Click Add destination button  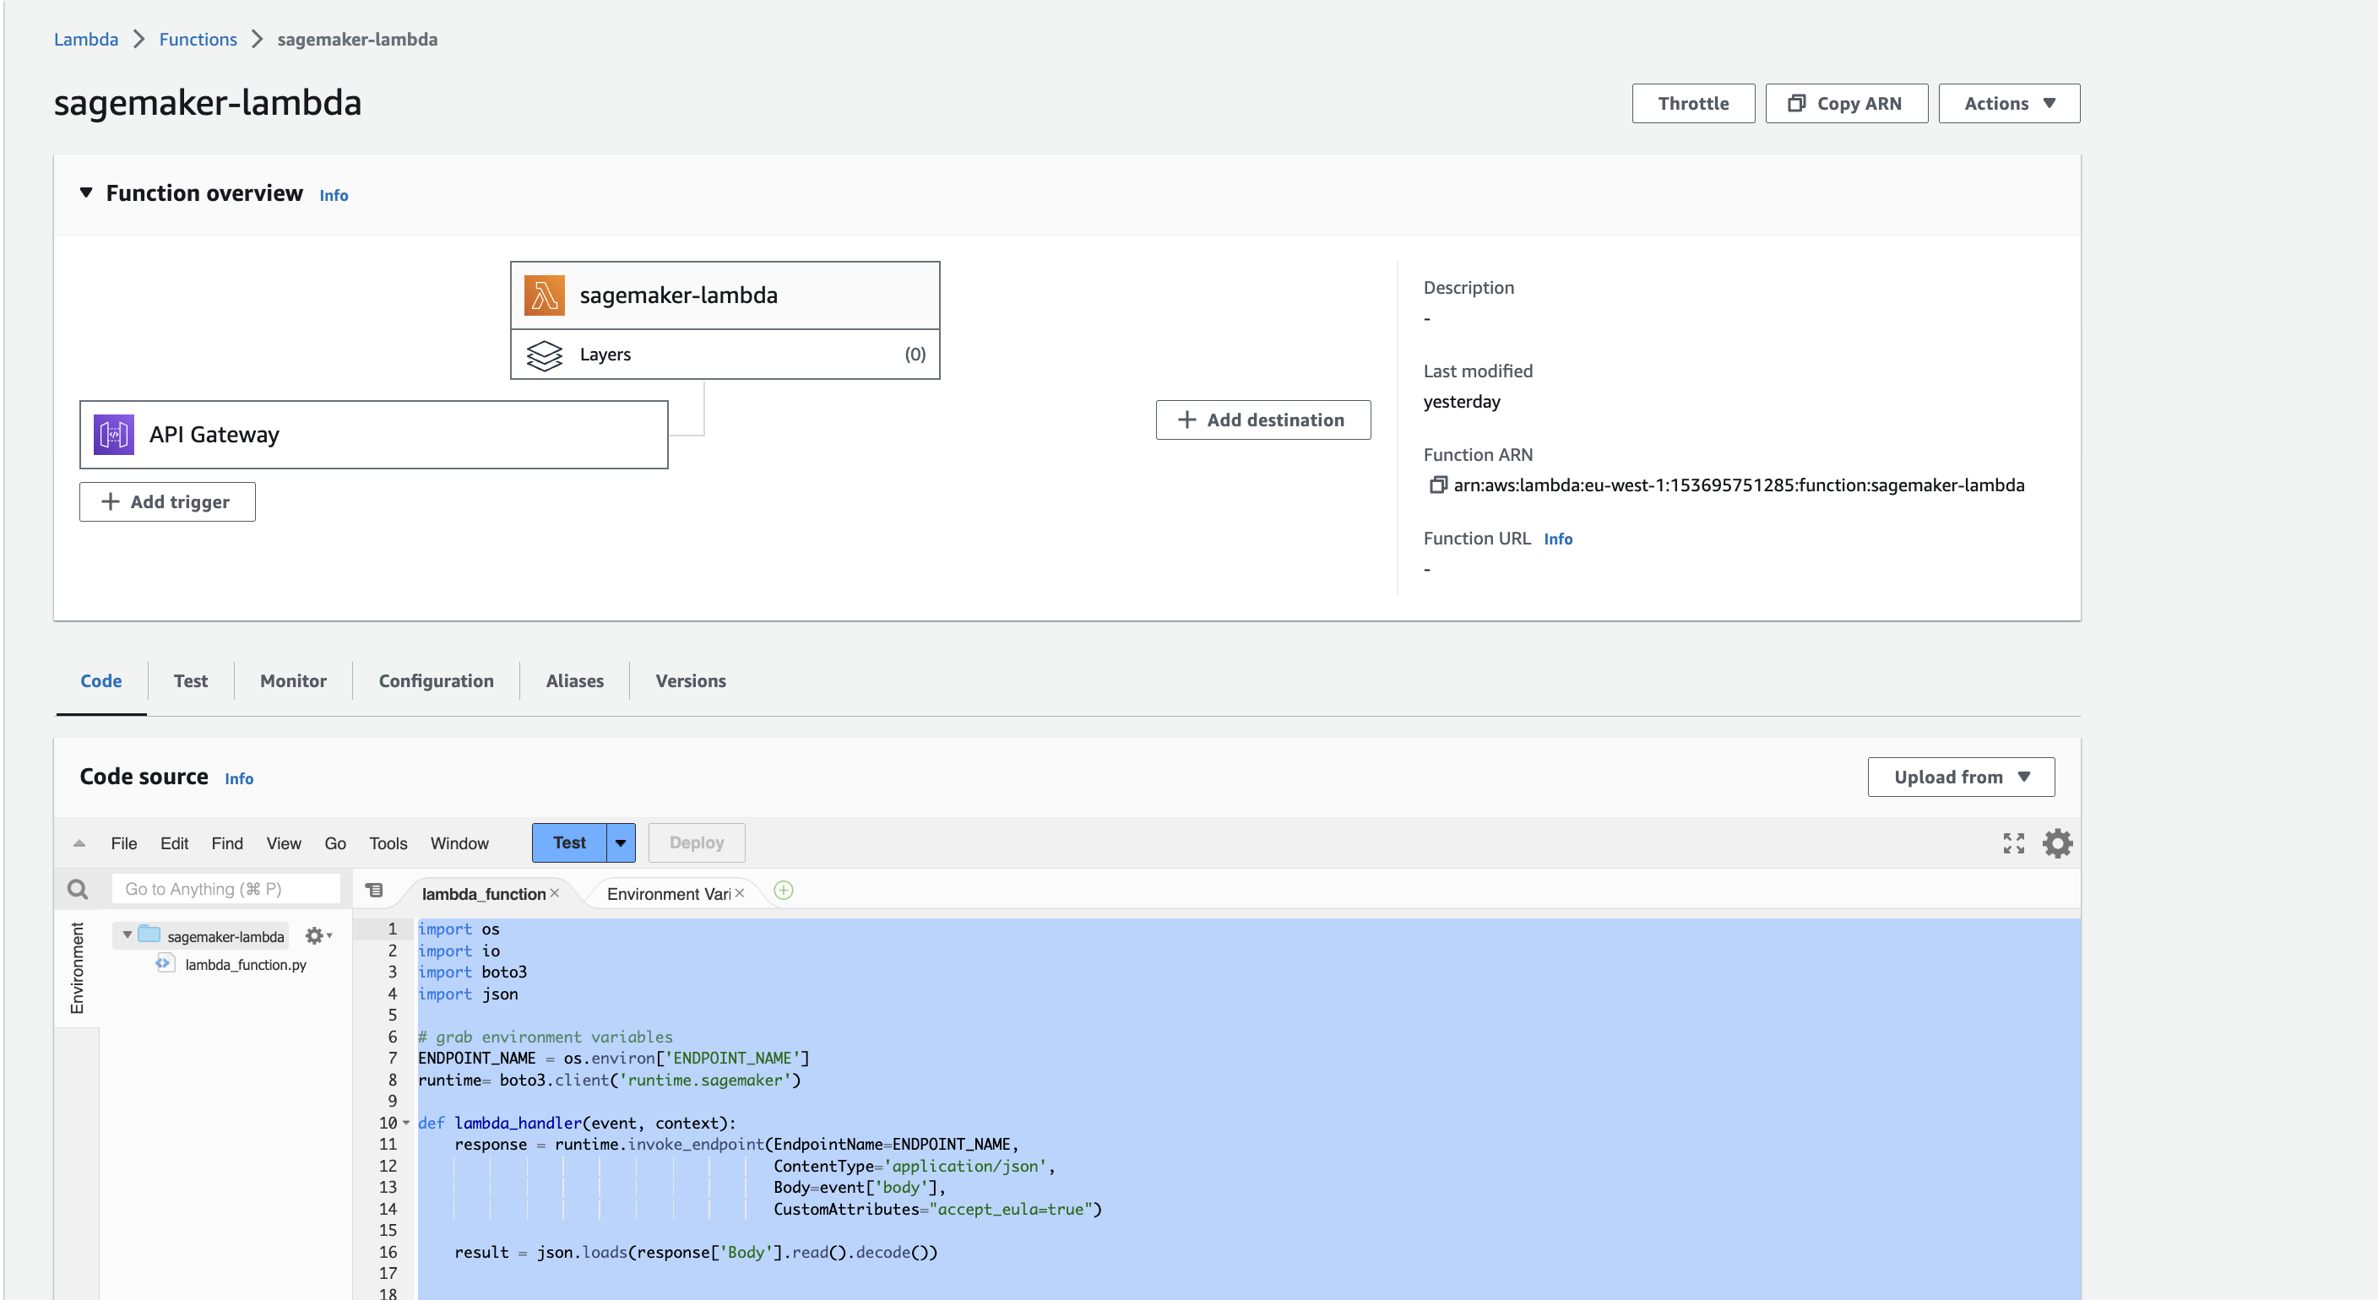pyautogui.click(x=1262, y=420)
